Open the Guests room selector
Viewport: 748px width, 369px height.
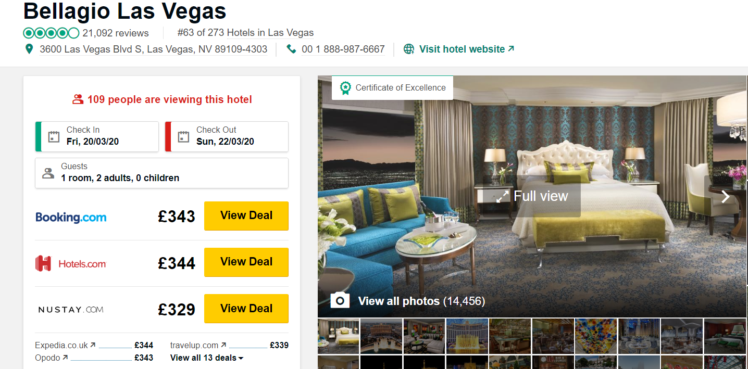[161, 173]
